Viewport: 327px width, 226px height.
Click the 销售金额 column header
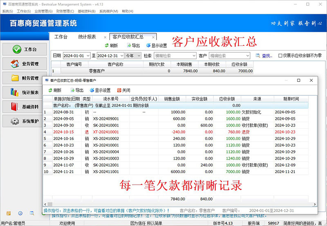(x=172, y=99)
